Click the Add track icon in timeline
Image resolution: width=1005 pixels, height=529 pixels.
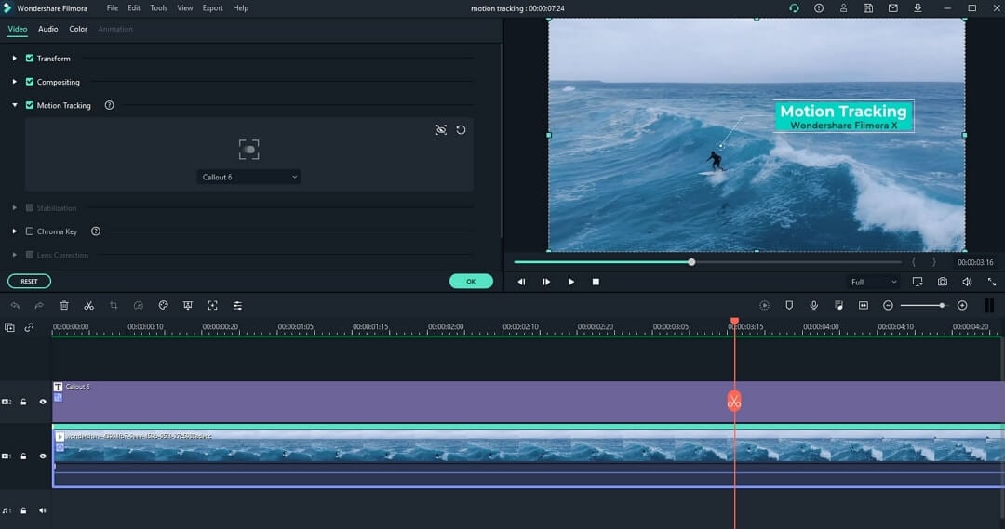9,327
